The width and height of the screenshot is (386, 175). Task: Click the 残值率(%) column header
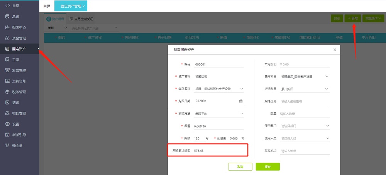point(283,38)
